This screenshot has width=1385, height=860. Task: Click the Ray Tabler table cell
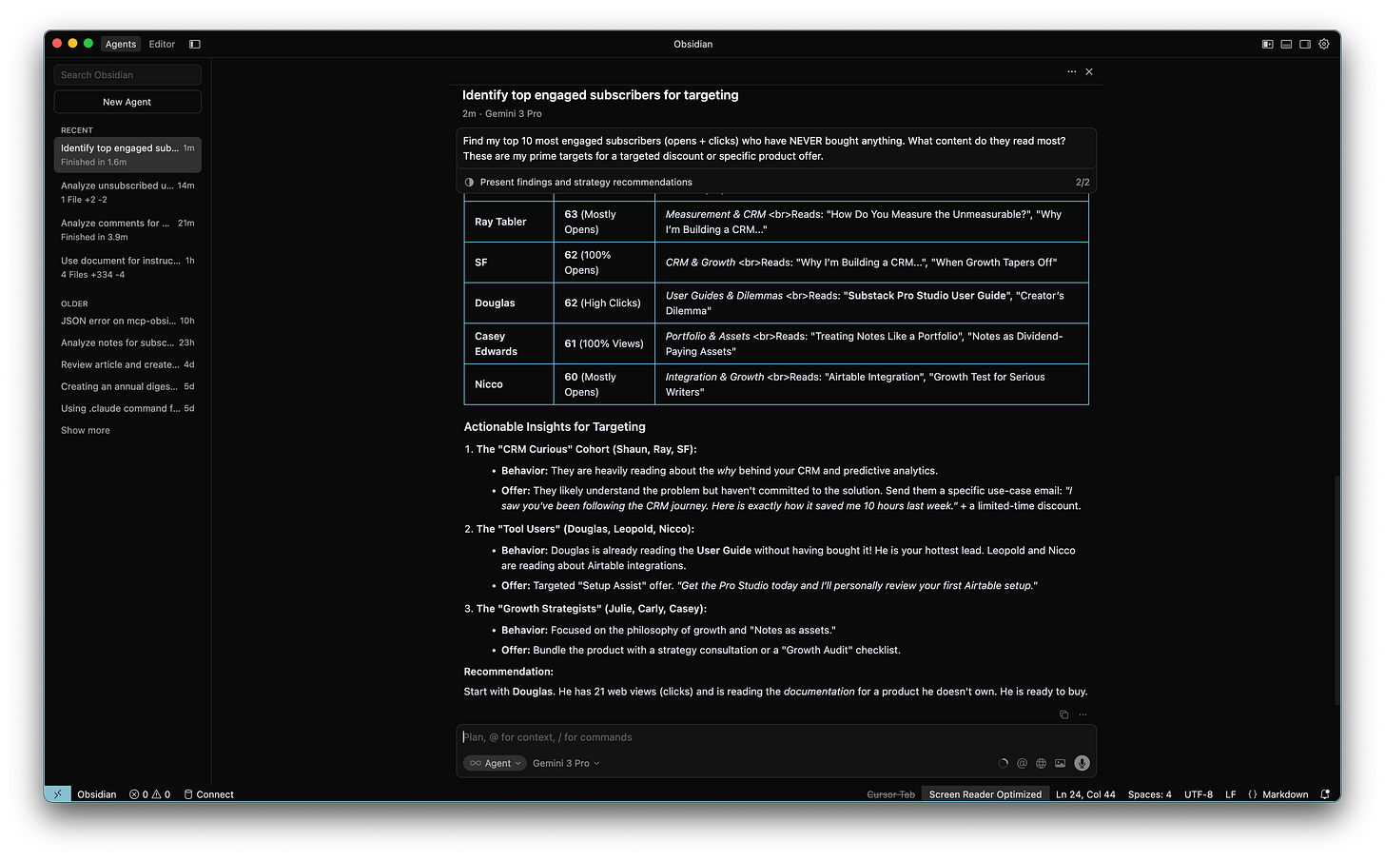pos(509,222)
